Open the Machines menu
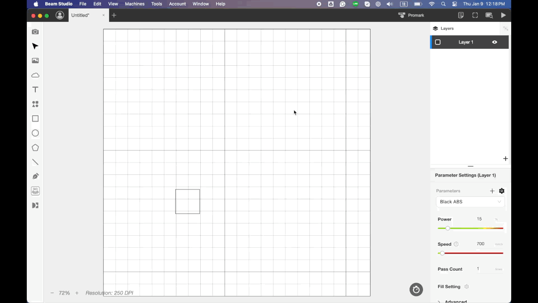This screenshot has width=538, height=303. click(x=134, y=4)
